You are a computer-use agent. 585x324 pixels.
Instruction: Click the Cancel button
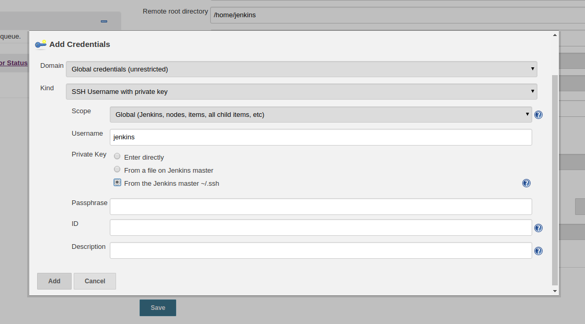coord(95,281)
